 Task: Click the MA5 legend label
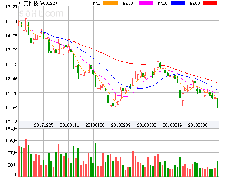coord(96,3)
